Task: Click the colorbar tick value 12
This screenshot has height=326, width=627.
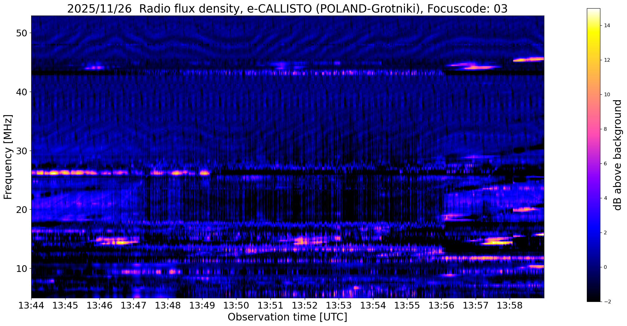Action: (607, 60)
